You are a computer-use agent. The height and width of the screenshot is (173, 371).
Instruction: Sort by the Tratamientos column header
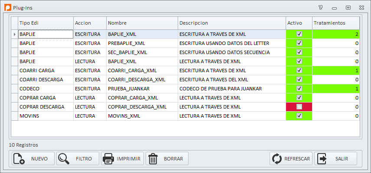pyautogui.click(x=336, y=23)
